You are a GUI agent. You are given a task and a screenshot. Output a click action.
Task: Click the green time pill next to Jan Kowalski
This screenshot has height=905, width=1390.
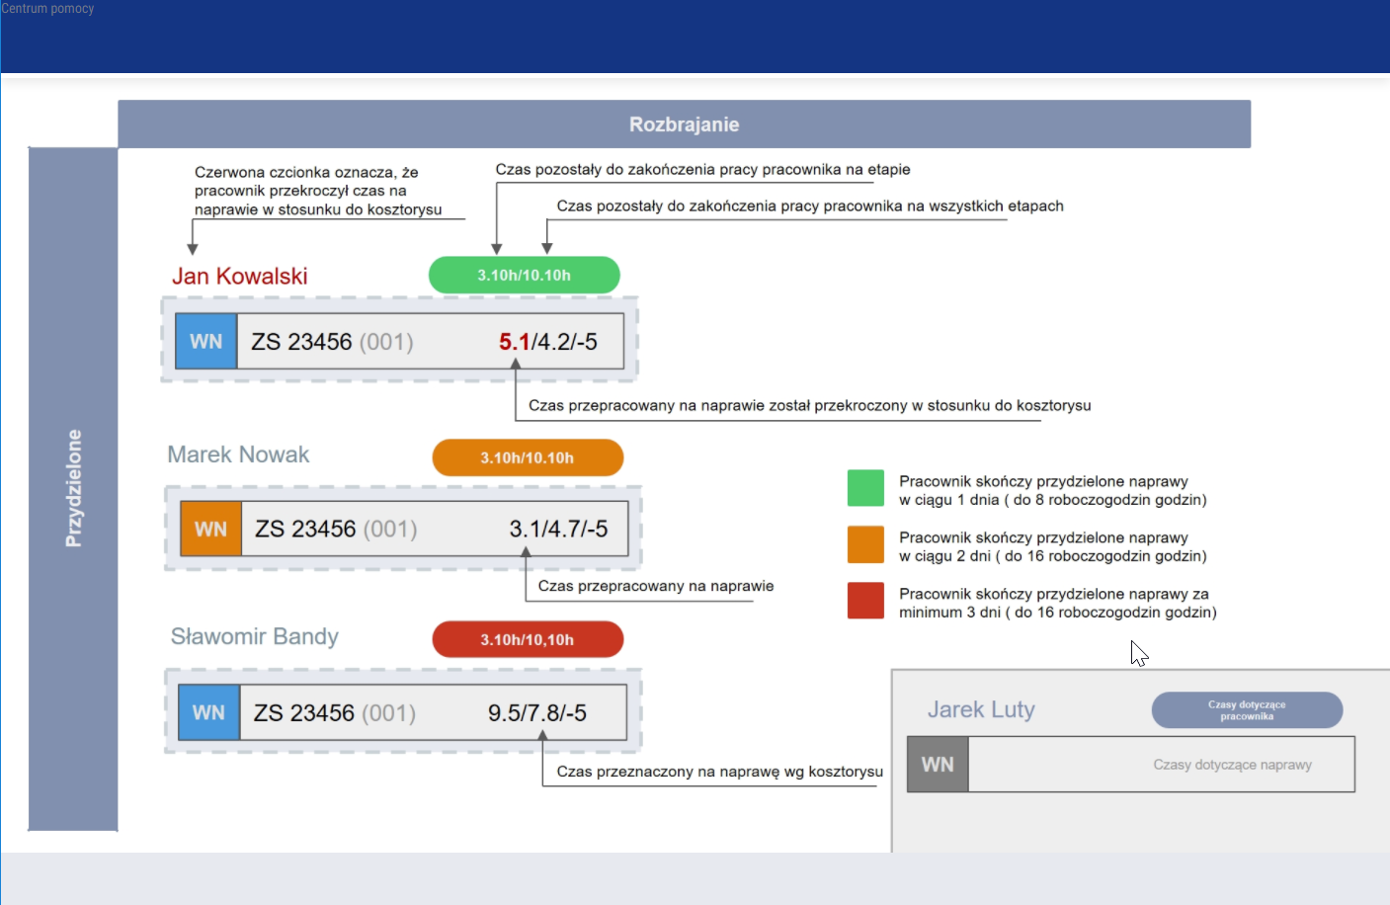pyautogui.click(x=524, y=276)
